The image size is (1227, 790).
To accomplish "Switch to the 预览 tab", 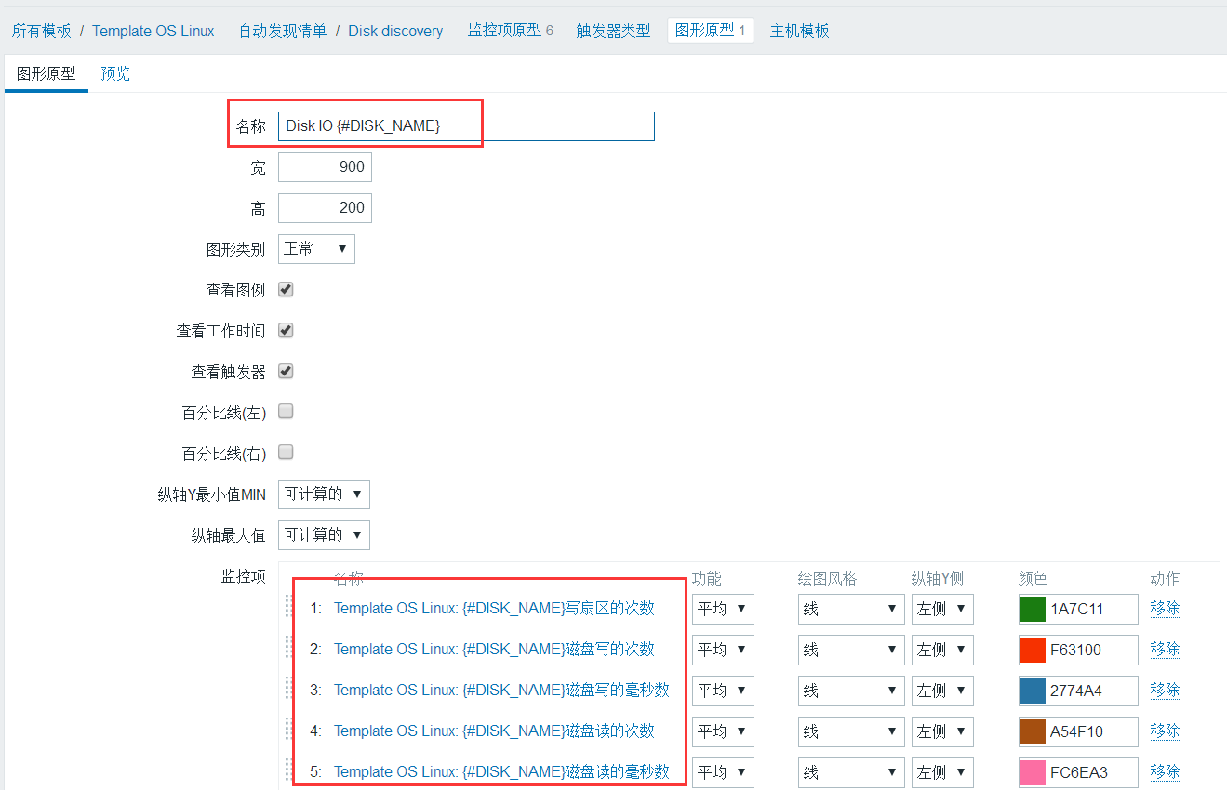I will point(115,73).
